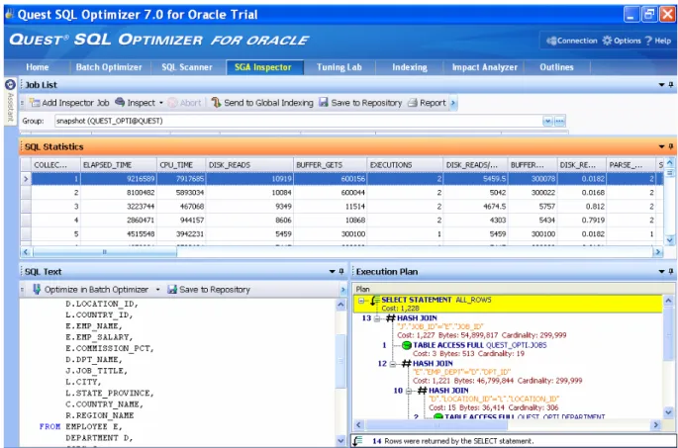The height and width of the screenshot is (448, 678).
Task: Click the CPU_TIME column header
Action: (181, 165)
